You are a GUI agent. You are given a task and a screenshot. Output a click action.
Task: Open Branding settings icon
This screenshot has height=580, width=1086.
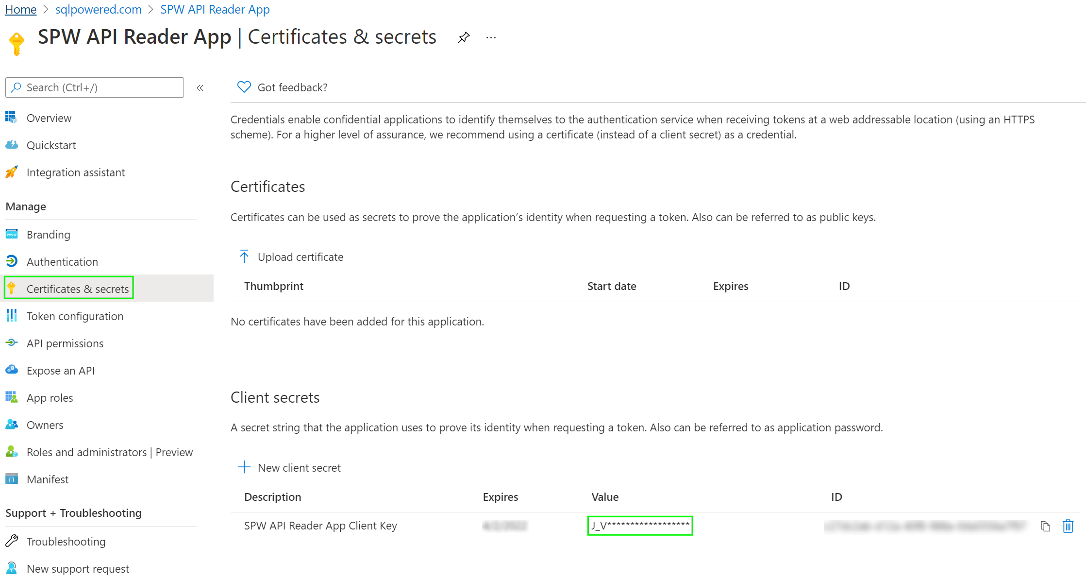[x=11, y=234]
